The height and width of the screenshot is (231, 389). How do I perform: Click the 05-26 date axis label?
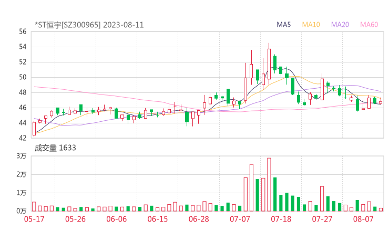75,219
